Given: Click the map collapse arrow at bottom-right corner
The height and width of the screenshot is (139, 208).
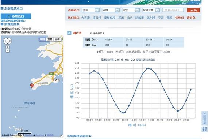Looking at the screenshot, I should click(x=62, y=136).
